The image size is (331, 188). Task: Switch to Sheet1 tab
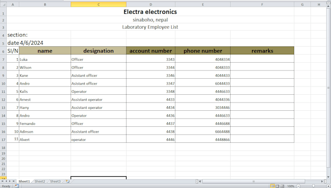24,181
